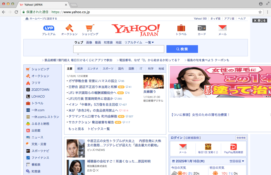Open the もっと見る link
Screen dimensions: 271x175
(x=76, y=129)
